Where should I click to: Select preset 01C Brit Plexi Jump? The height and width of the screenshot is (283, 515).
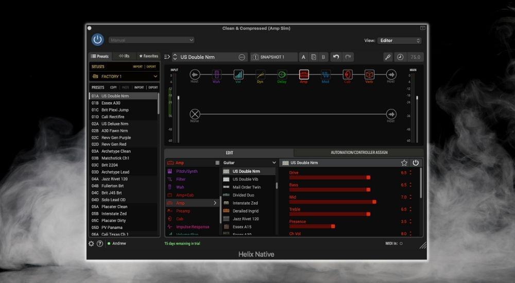tap(123, 110)
